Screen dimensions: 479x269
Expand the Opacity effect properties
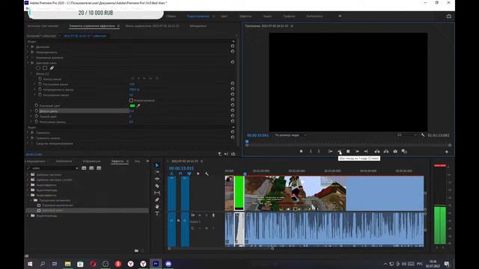point(28,52)
